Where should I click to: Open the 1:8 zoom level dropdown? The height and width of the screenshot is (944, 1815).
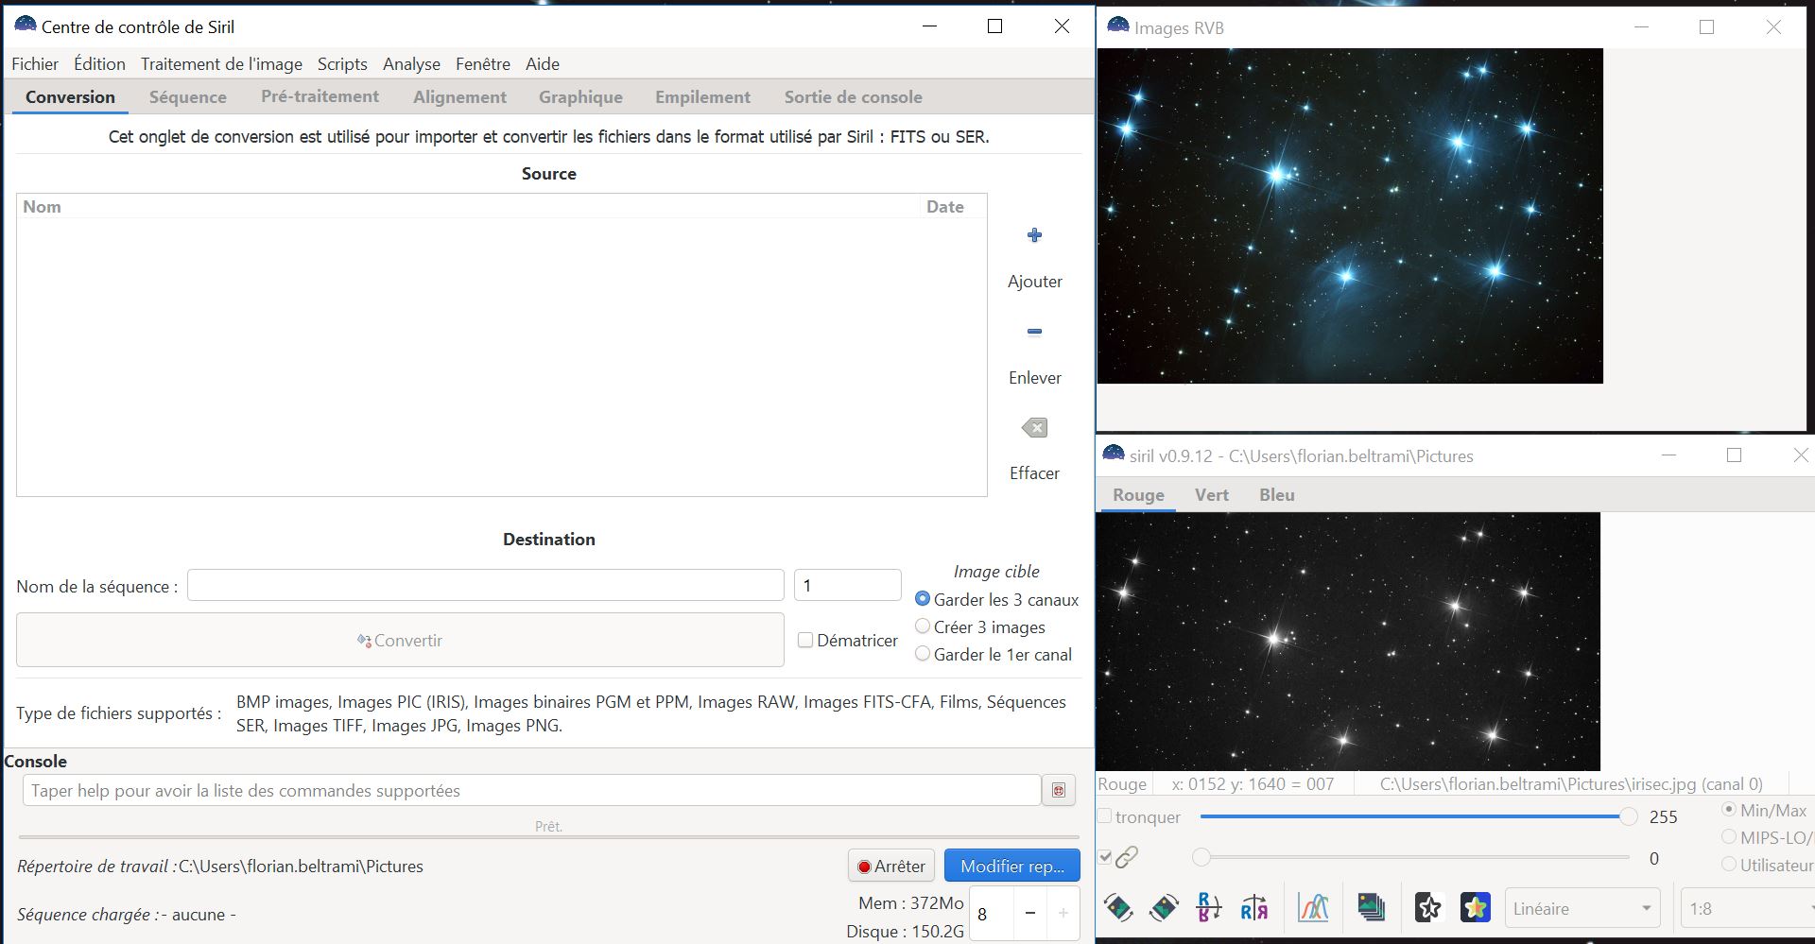[1747, 908]
